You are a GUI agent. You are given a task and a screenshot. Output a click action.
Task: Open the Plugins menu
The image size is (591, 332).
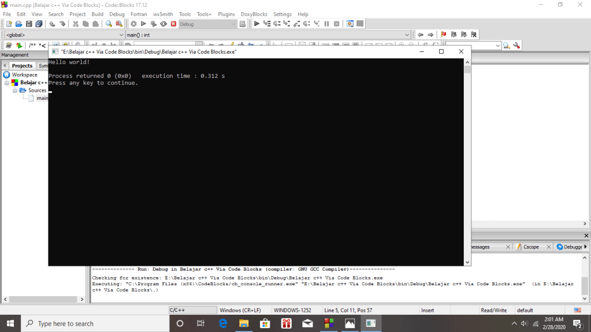[226, 14]
